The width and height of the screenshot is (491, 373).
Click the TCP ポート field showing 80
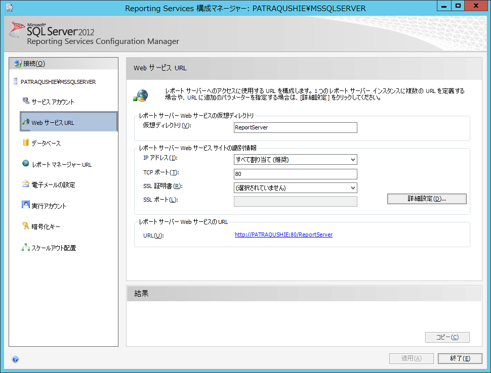pos(295,174)
